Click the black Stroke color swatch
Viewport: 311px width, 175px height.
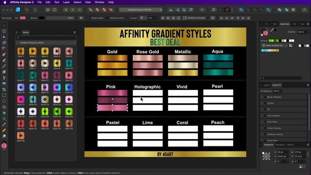click(42, 18)
